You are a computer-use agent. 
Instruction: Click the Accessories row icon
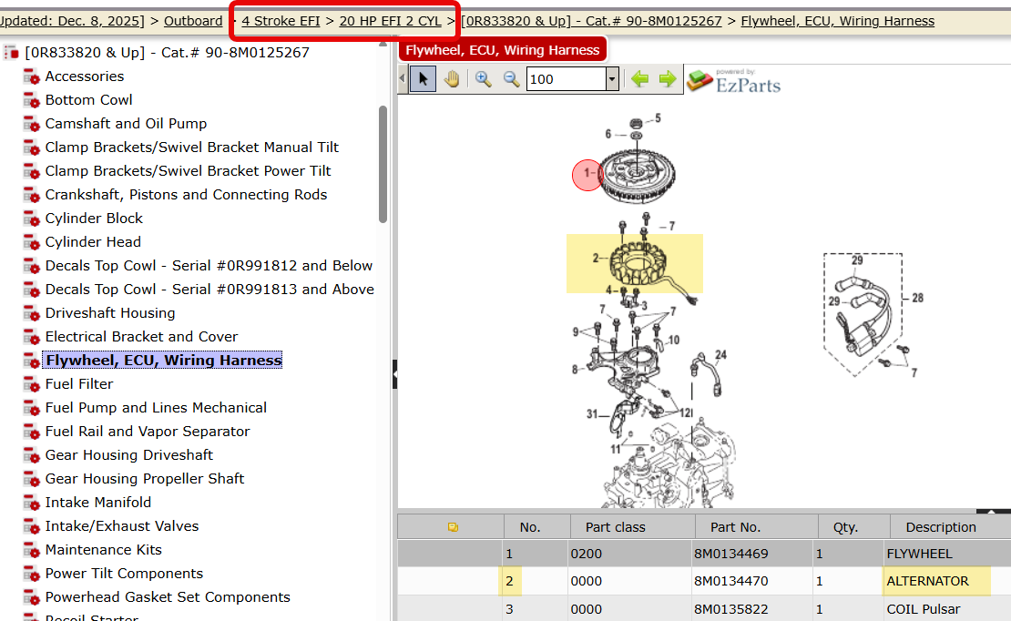[31, 76]
